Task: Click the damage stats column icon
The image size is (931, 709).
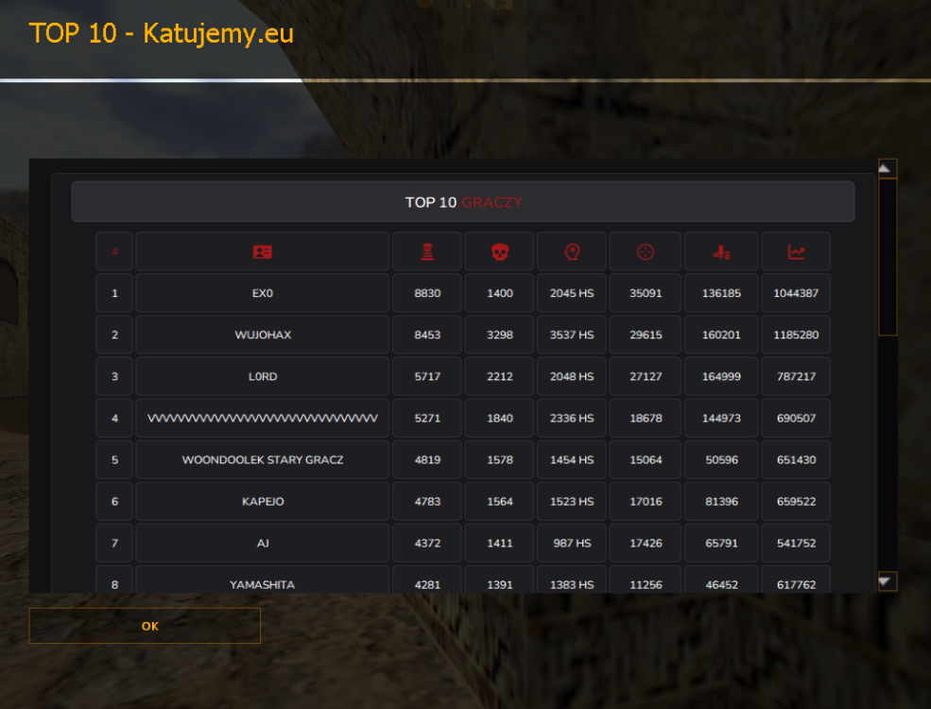Action: point(721,251)
